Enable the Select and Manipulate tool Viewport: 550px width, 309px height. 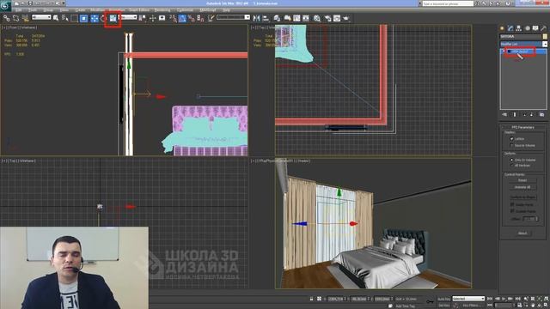pyautogui.click(x=153, y=18)
